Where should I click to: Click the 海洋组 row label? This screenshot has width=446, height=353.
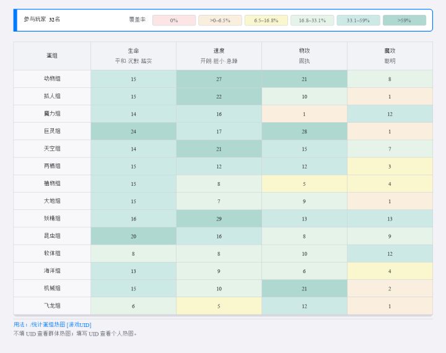(x=52, y=271)
